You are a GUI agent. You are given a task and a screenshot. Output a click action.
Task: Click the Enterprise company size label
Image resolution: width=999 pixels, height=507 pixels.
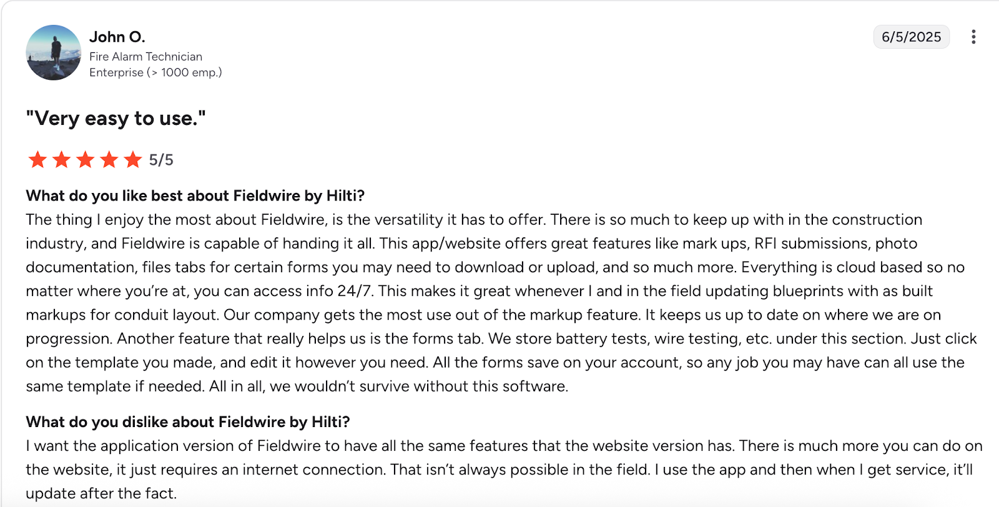pyautogui.click(x=155, y=72)
